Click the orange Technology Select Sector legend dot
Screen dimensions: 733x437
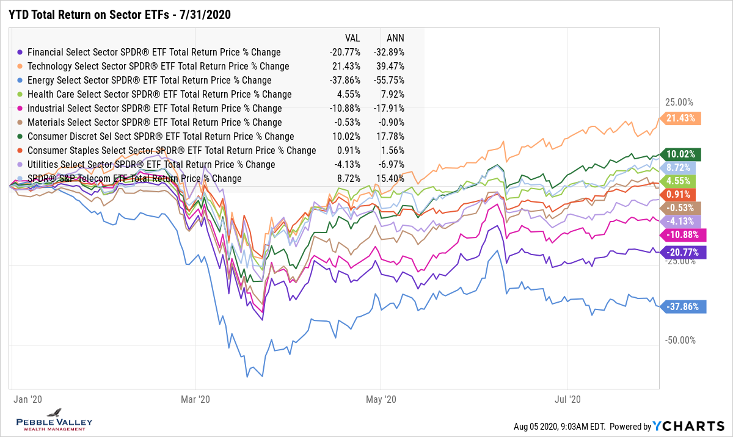click(x=21, y=67)
